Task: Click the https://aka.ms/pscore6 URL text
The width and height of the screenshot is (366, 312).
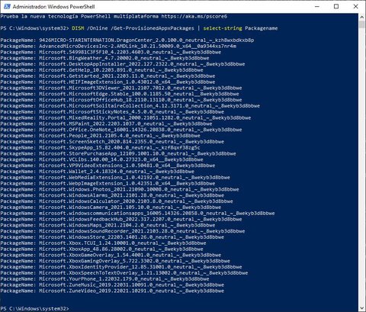Action: pyautogui.click(x=194, y=17)
